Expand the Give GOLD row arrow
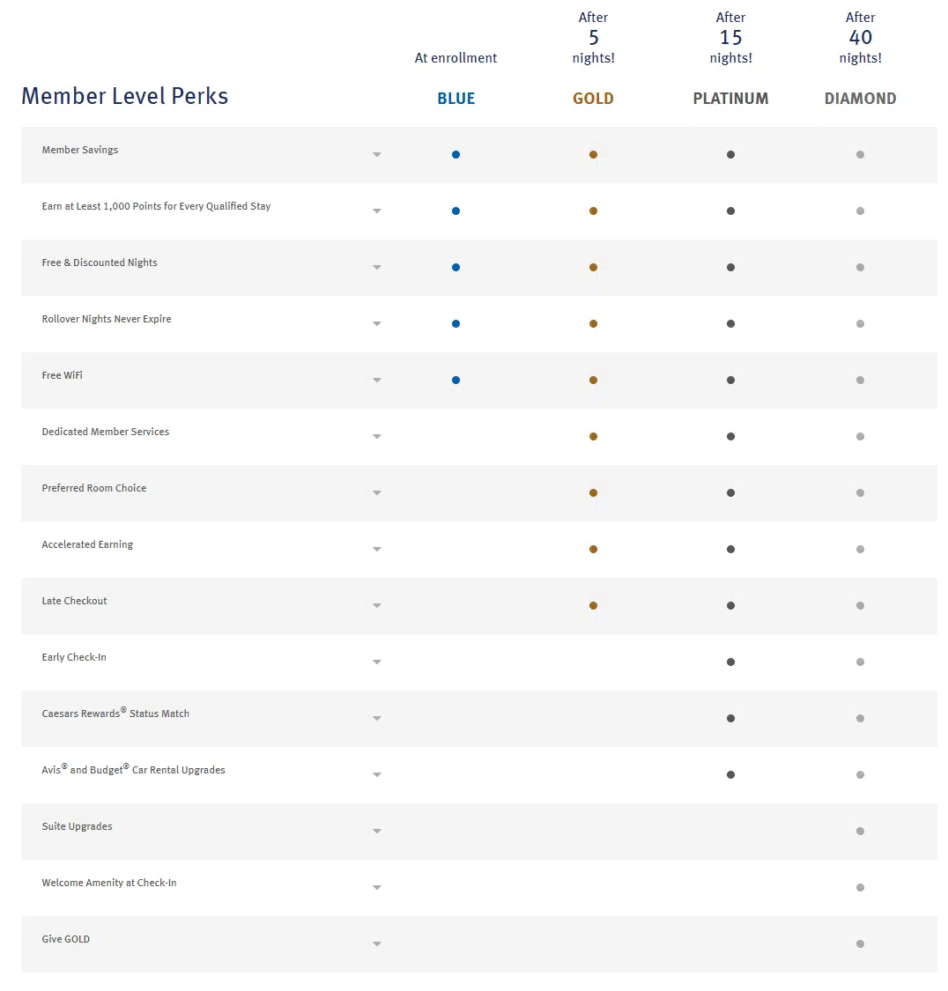Screen dimensions: 948x991 [x=377, y=944]
